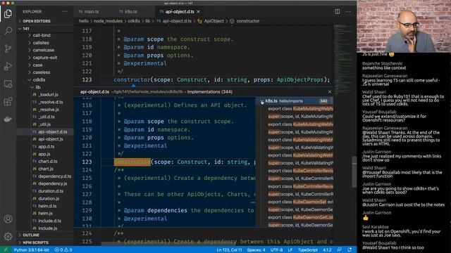Click TypeScript version 4.1.2 in status bar
Screen dimensions: 451x253
(327, 250)
